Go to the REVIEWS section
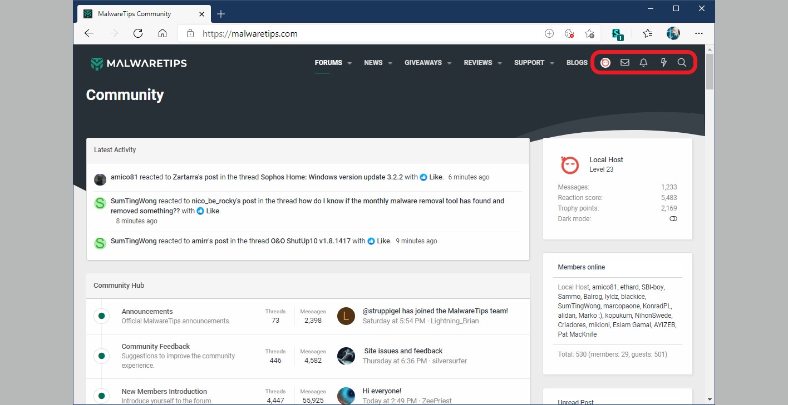 [x=478, y=63]
